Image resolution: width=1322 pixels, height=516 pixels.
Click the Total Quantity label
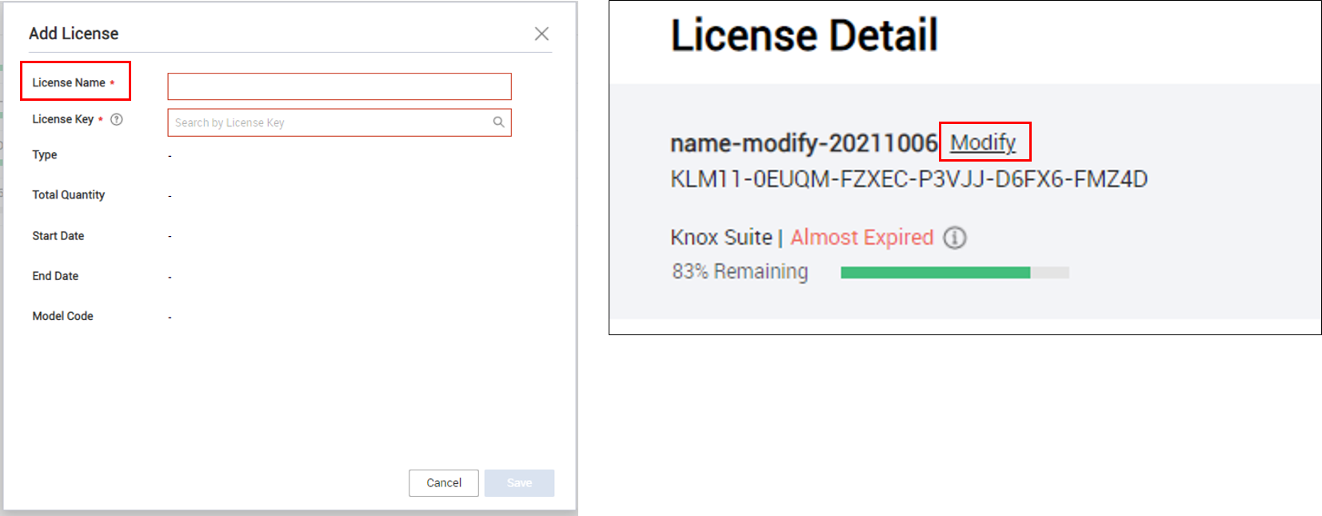tap(69, 195)
